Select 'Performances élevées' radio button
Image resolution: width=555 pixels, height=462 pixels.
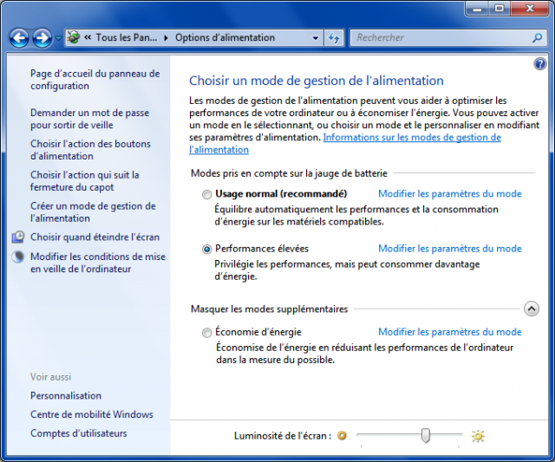207,250
